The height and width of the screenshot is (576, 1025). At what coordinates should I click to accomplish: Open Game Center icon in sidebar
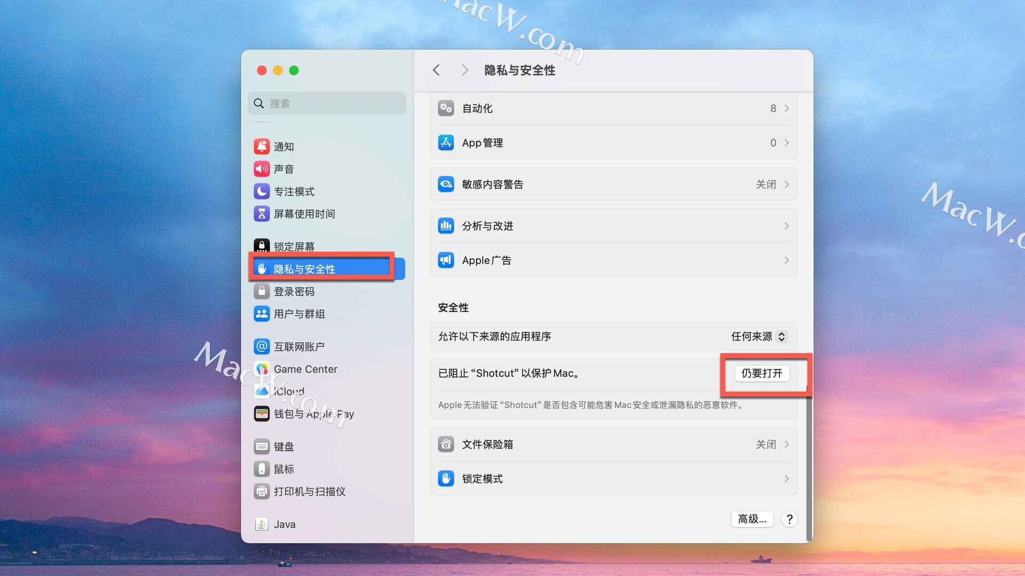coord(262,369)
